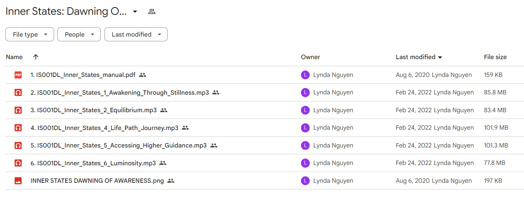Click owner avatar in the manual.pdf row

coord(305,75)
